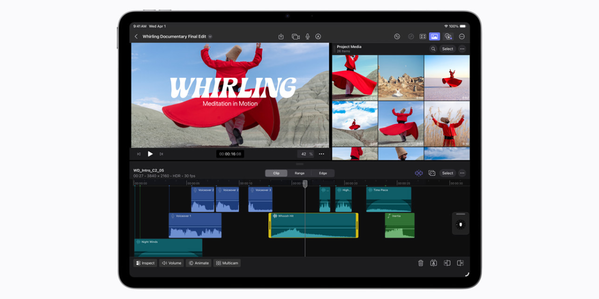
Task: Click the import media icon
Action: 281,36
